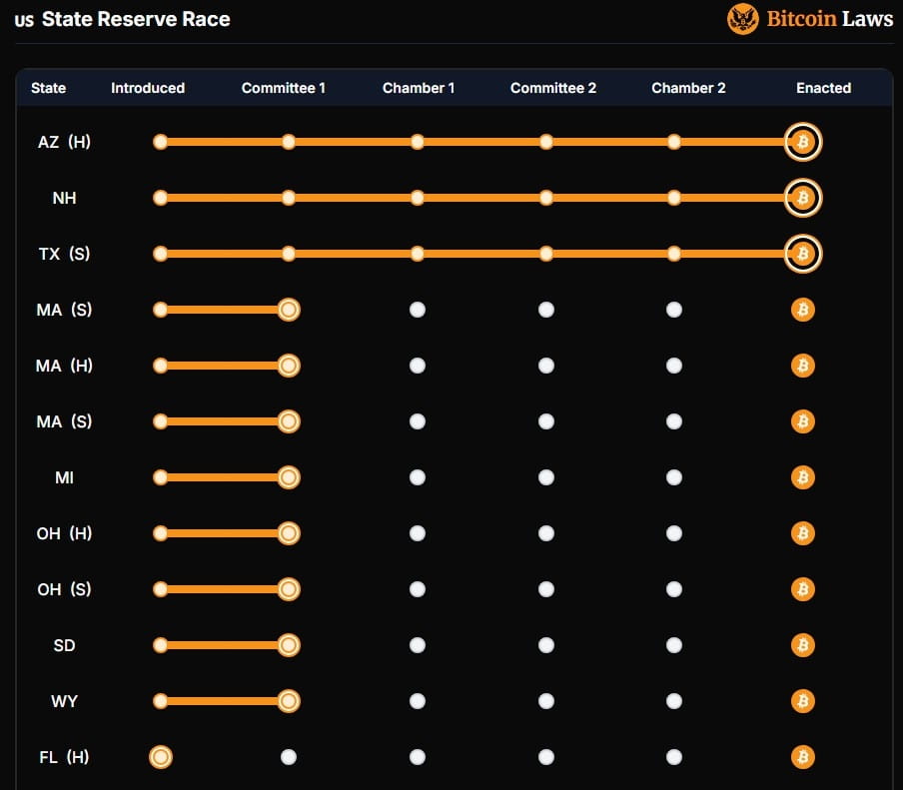Select the Committee 1 progress dot for MA (S)

click(289, 310)
